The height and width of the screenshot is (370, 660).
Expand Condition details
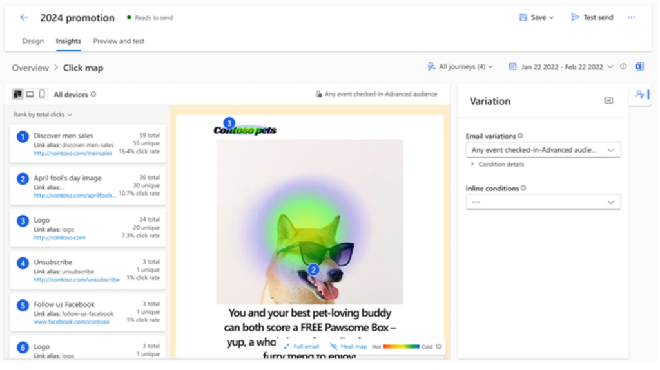click(x=497, y=164)
